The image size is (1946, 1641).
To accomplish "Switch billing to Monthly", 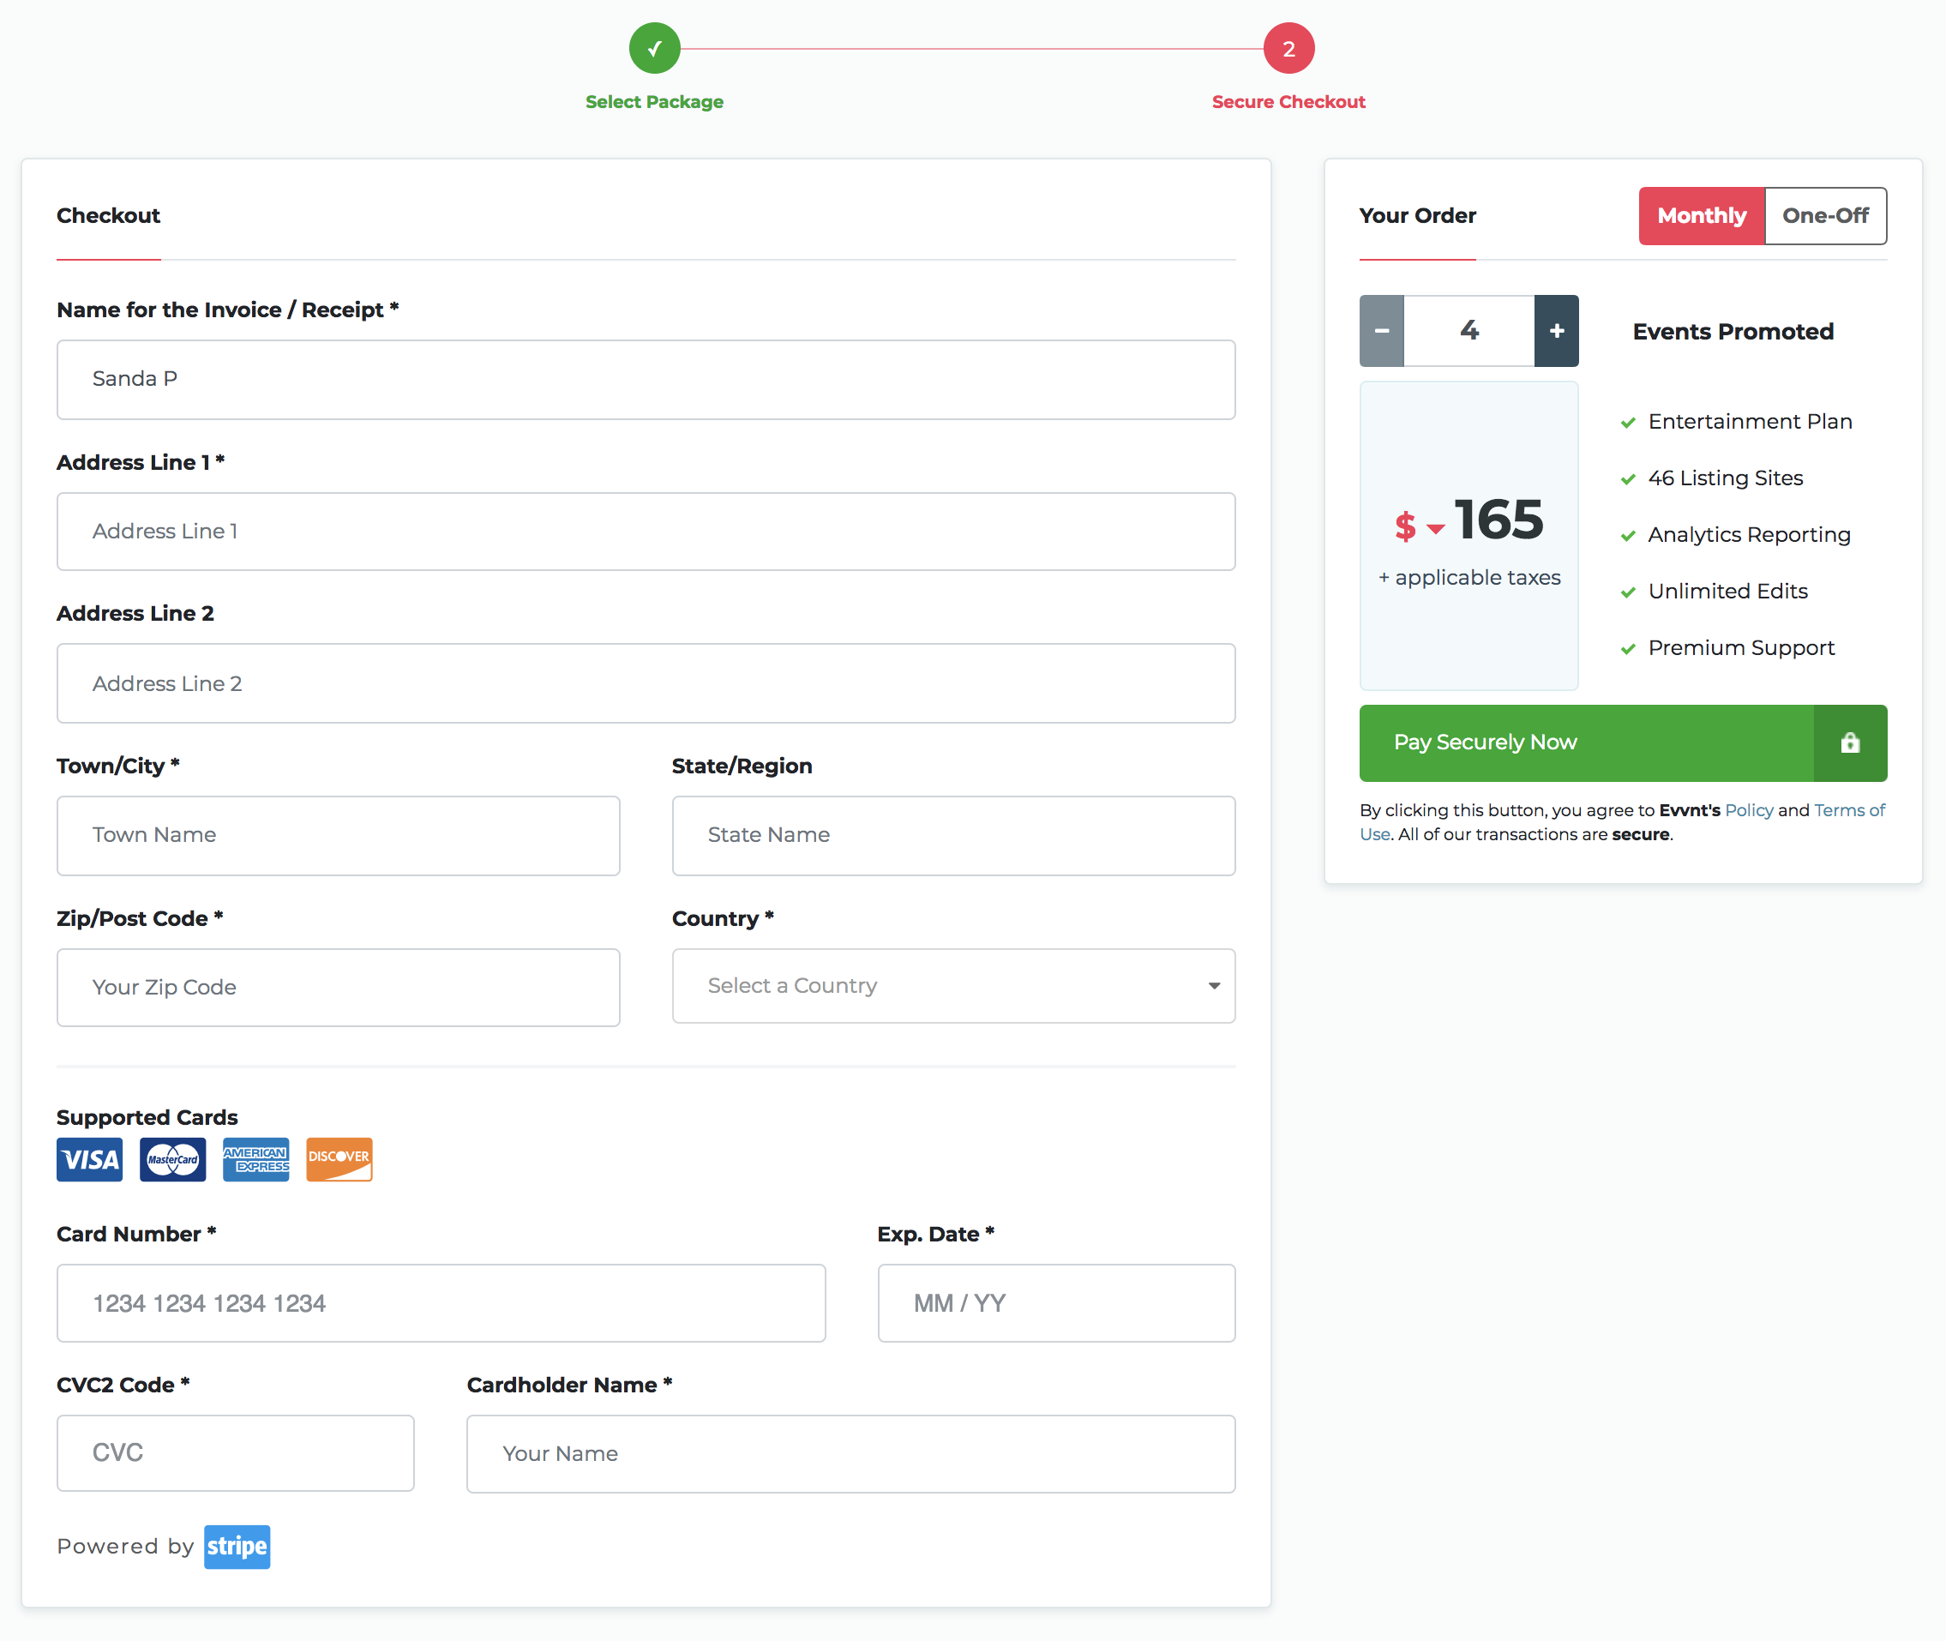I will click(1702, 216).
